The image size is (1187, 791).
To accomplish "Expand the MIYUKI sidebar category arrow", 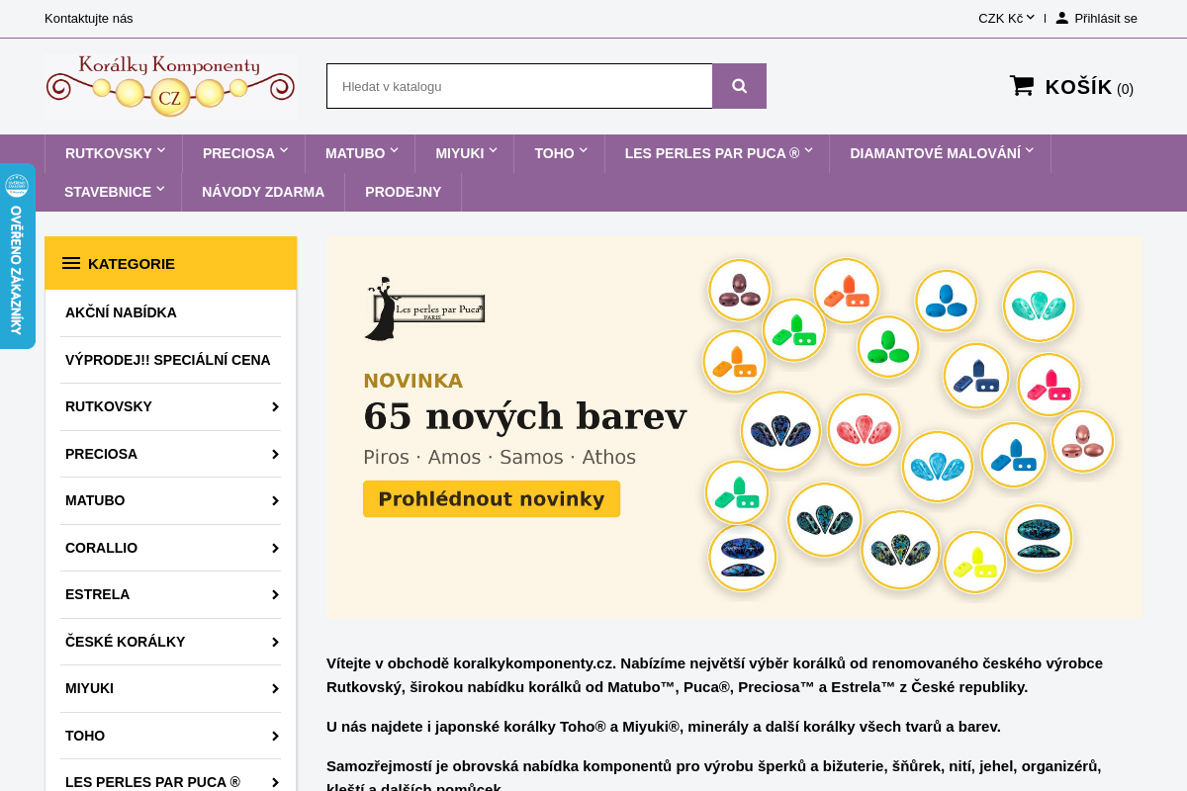I will pos(275,688).
